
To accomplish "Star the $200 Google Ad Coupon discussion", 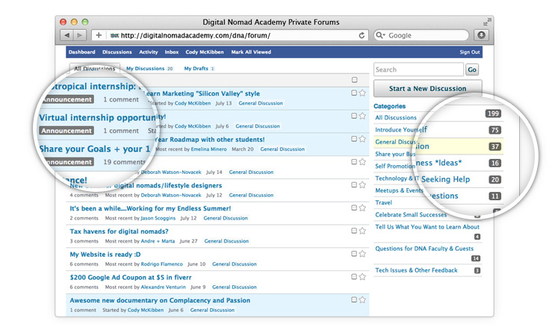I will pos(362,277).
